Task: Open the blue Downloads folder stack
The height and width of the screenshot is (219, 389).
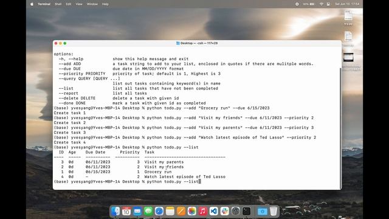Action: [x=262, y=211]
